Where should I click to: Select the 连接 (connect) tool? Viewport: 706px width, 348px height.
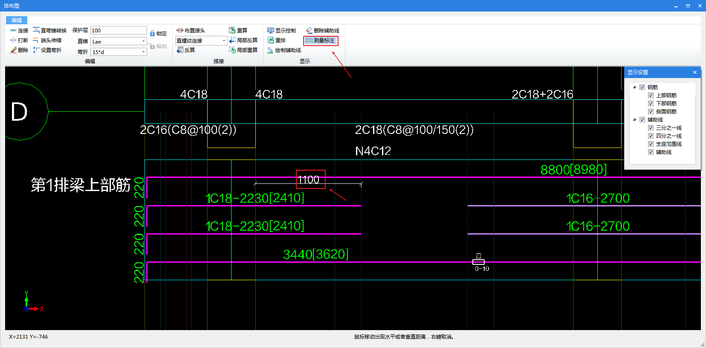pos(19,31)
